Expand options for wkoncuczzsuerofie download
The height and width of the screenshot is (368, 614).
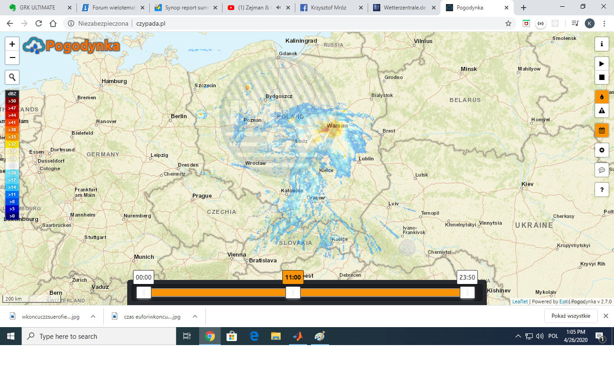tap(93, 316)
